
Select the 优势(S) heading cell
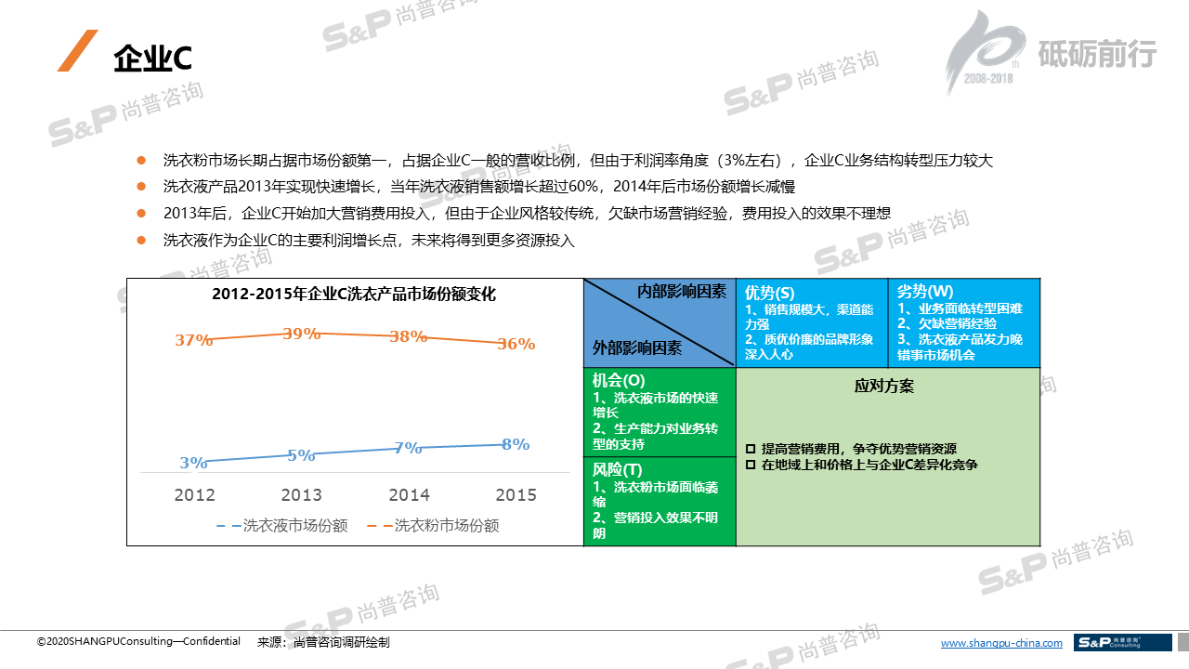pyautogui.click(x=769, y=292)
